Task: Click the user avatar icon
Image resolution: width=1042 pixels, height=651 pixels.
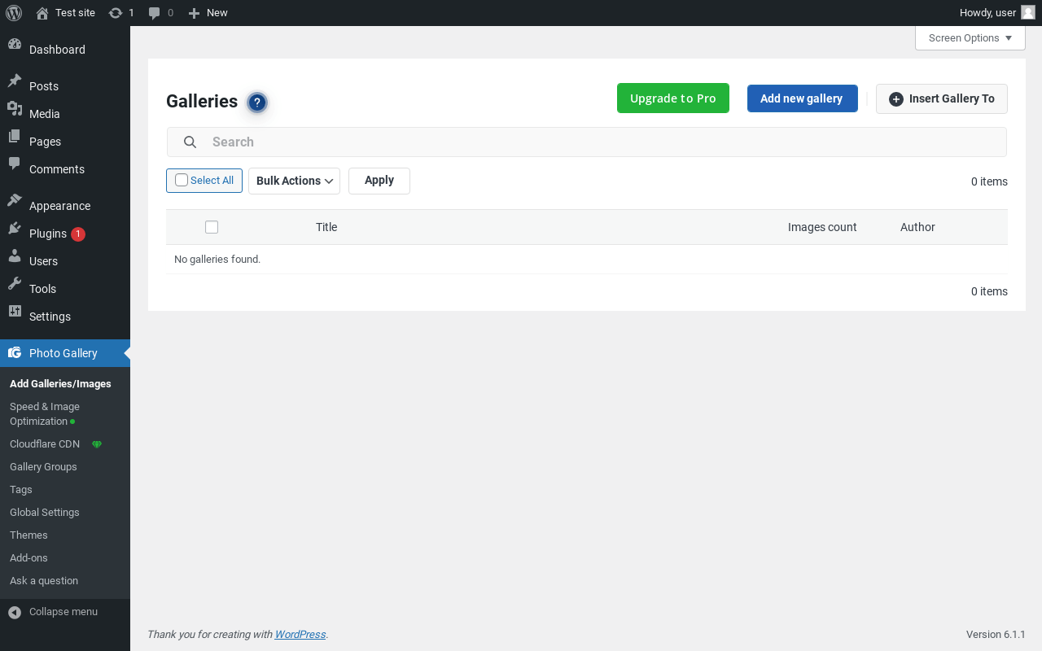Action: [x=1028, y=12]
